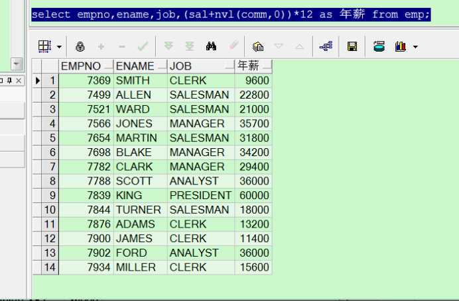The height and width of the screenshot is (301, 459).
Task: Click the insert record plus icon
Action: click(101, 46)
